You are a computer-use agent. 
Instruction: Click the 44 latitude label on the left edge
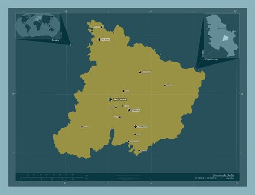pyautogui.click(x=12, y=94)
